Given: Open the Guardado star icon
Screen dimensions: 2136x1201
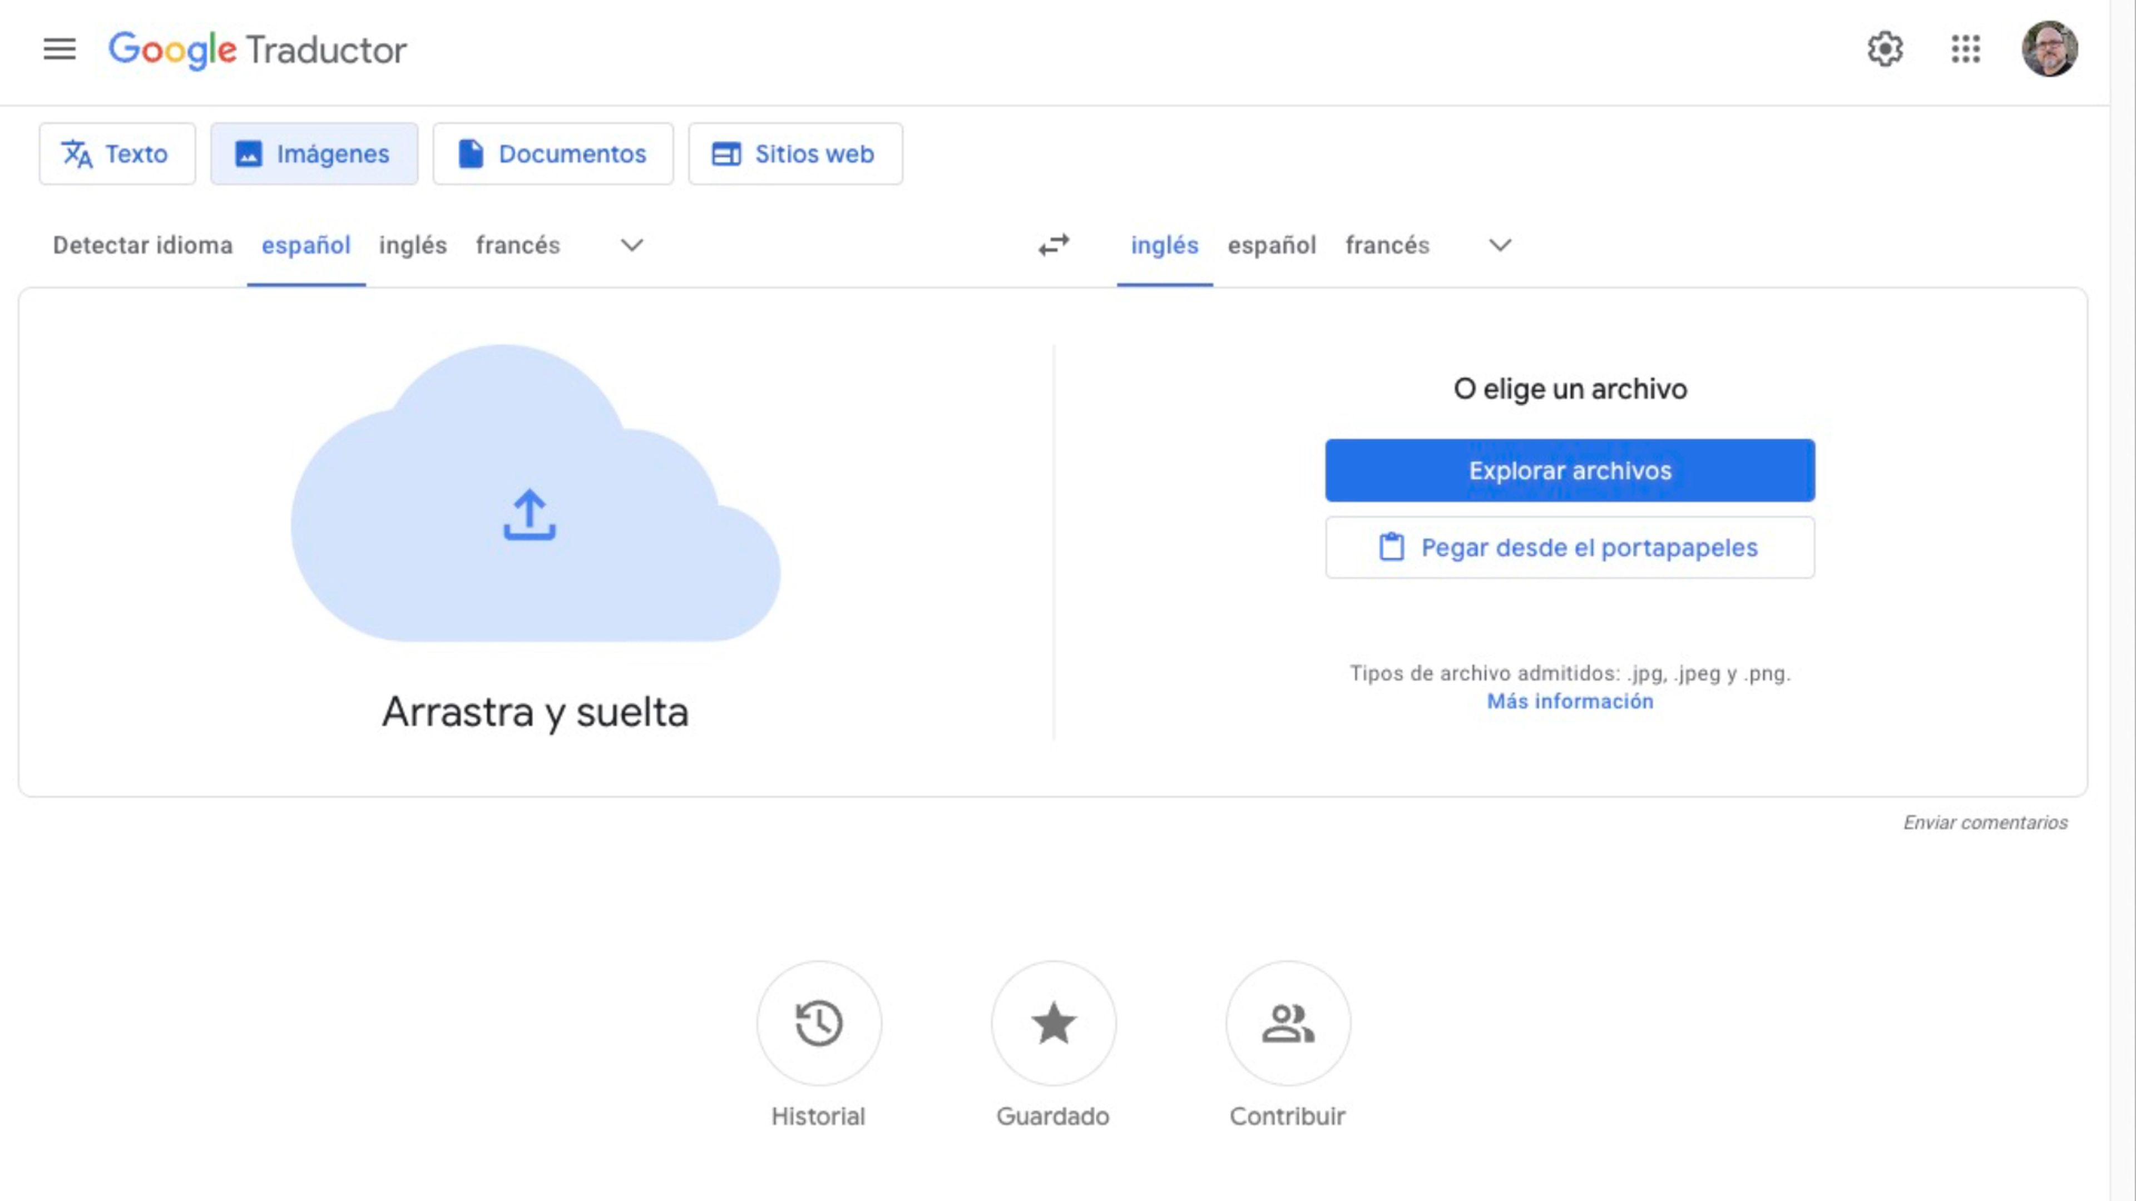Looking at the screenshot, I should pos(1053,1024).
